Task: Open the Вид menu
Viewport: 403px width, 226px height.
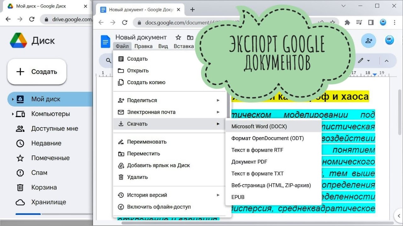Action: (163, 46)
